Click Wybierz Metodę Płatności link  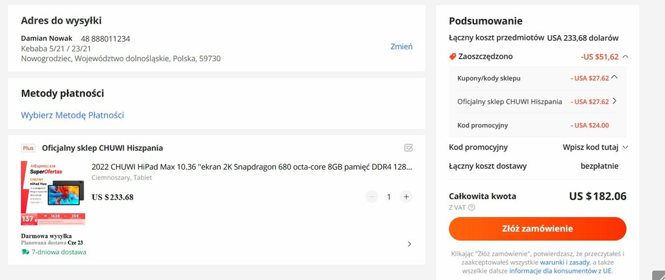tap(73, 115)
